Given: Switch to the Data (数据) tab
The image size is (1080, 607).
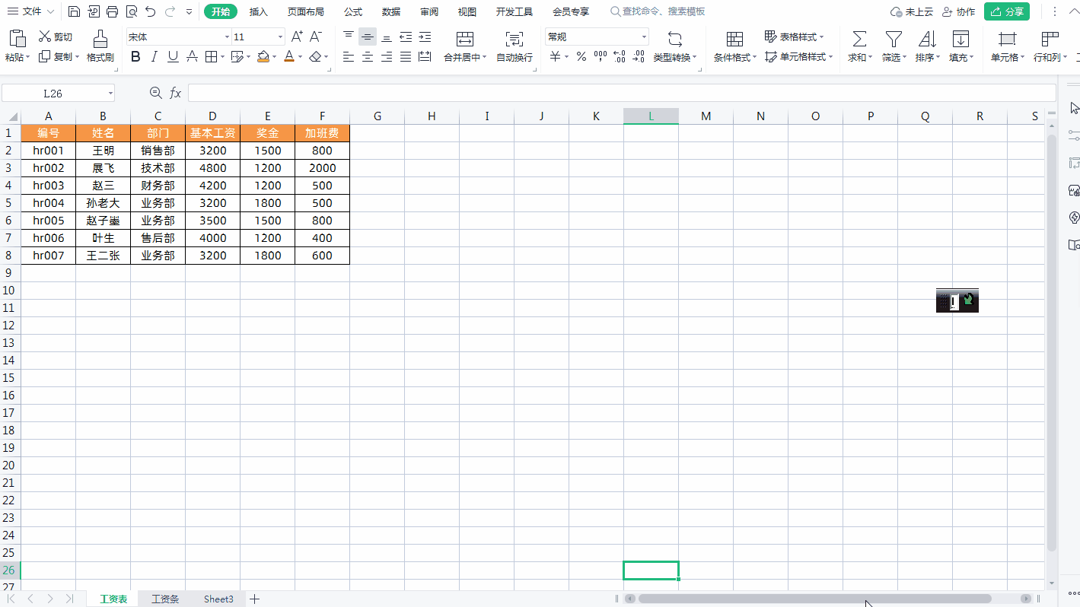Looking at the screenshot, I should [x=391, y=11].
